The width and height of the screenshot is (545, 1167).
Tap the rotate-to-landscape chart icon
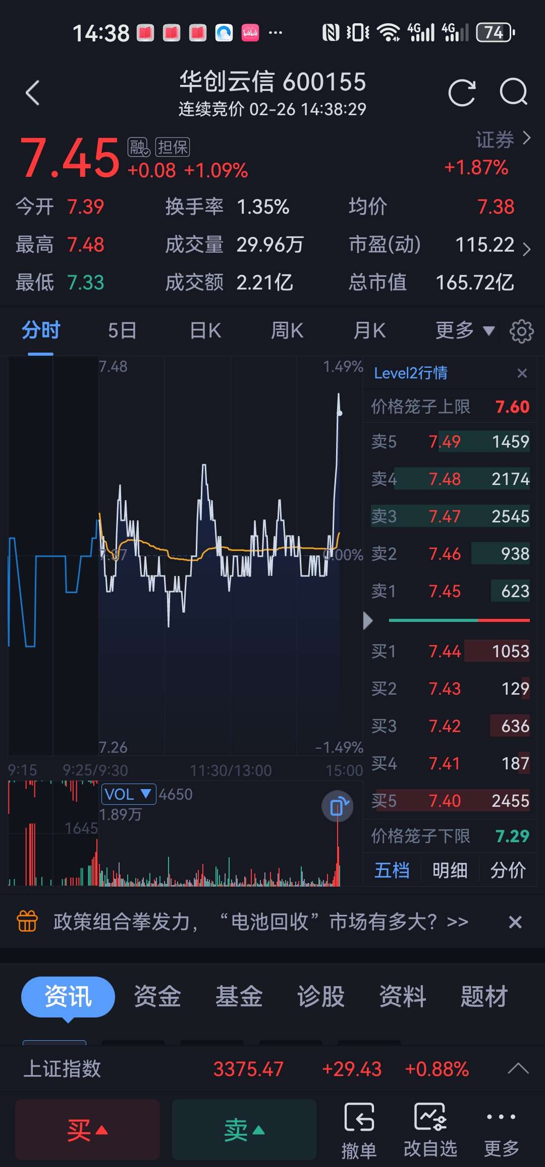[x=337, y=806]
